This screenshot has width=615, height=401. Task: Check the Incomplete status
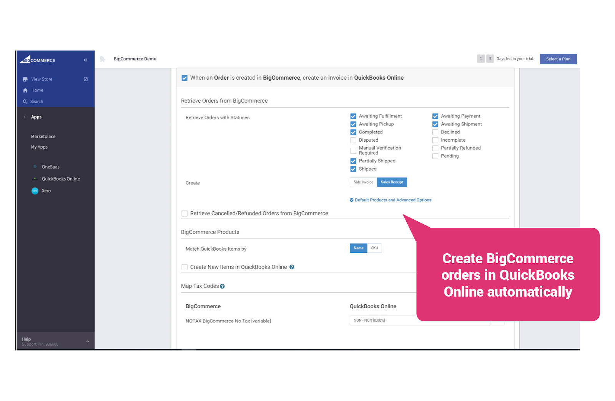[x=435, y=140]
